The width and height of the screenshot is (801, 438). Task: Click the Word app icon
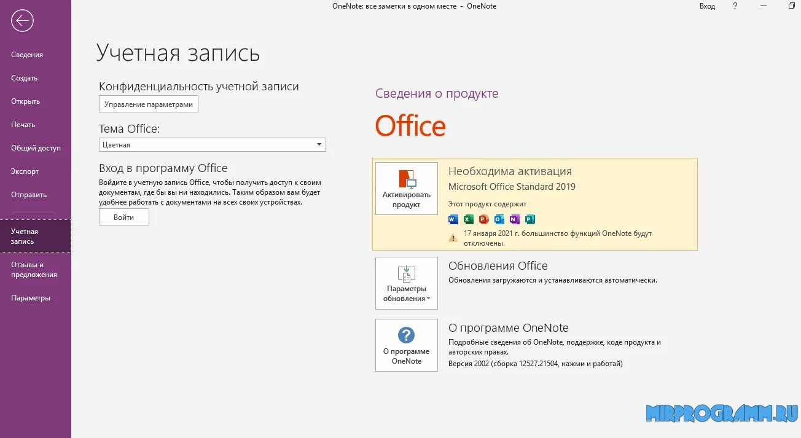coord(453,219)
